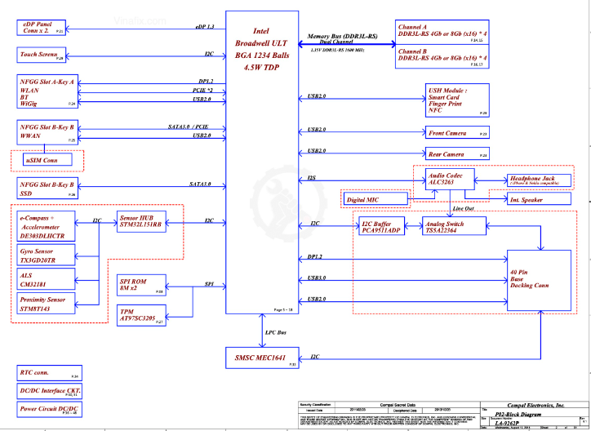Click the Memory Bus (DDR3L-RS) label
Screen dimensions: 591x431
[342, 36]
